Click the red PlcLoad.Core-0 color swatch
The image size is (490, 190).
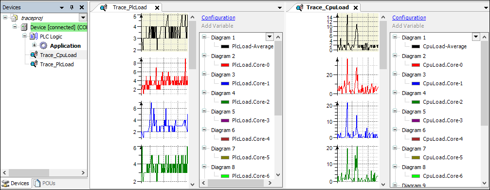coord(225,65)
